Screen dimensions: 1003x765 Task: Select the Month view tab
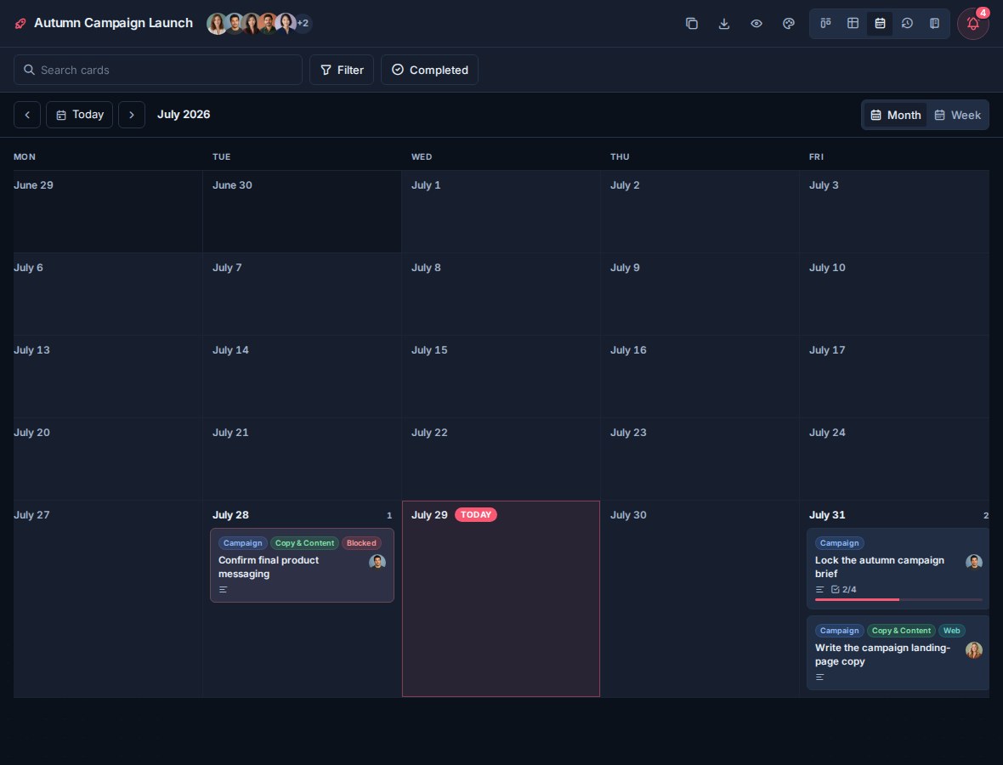(x=895, y=115)
